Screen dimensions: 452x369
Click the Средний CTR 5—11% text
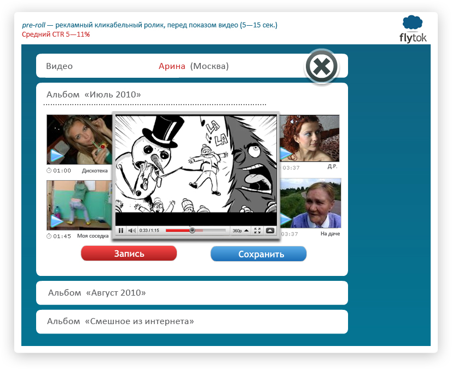point(56,34)
